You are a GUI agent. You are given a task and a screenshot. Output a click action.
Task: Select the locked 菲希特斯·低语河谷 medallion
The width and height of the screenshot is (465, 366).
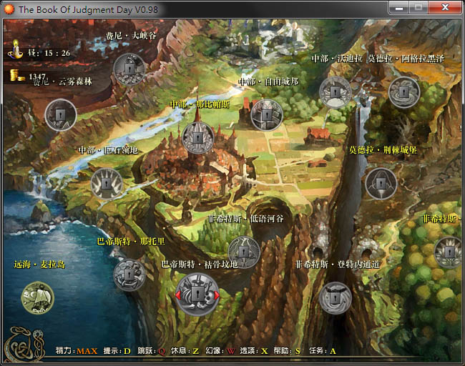point(244,252)
